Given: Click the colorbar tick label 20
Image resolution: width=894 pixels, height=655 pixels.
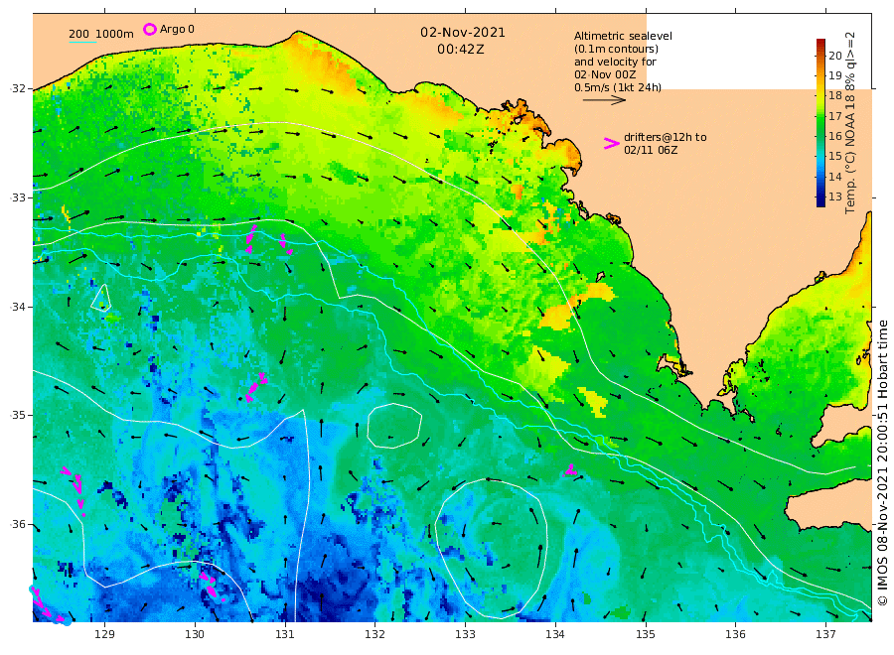Looking at the screenshot, I should pos(834,56).
